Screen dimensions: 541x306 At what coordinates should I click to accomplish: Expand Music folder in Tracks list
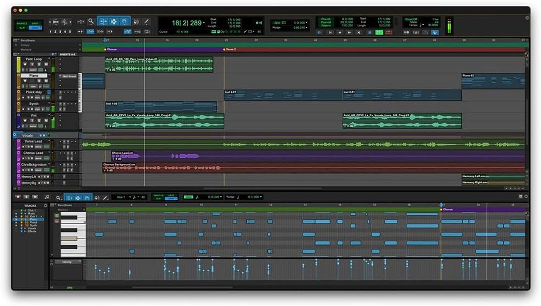pos(25,213)
